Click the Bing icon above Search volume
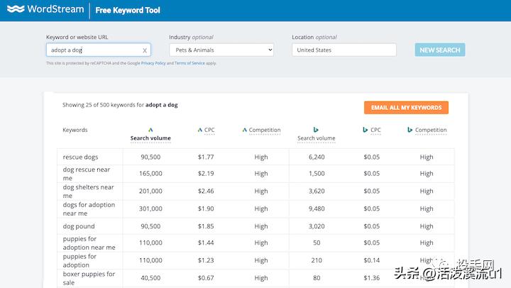Screen dimensions: 511x288 click(x=316, y=130)
